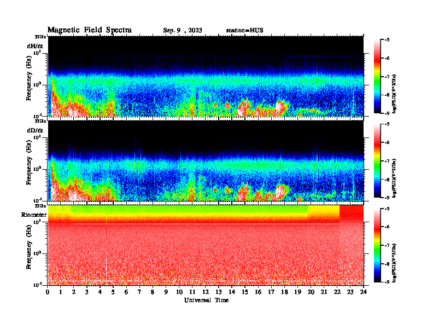Click the log PSD units label beside dH/dt color bar
433x335 pixels.
pyautogui.click(x=394, y=94)
